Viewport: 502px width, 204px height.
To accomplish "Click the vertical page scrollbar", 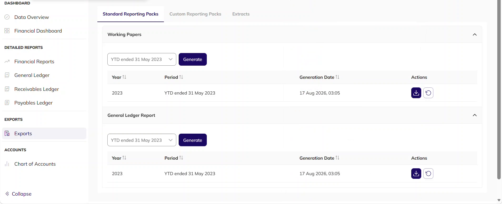I will (499, 89).
